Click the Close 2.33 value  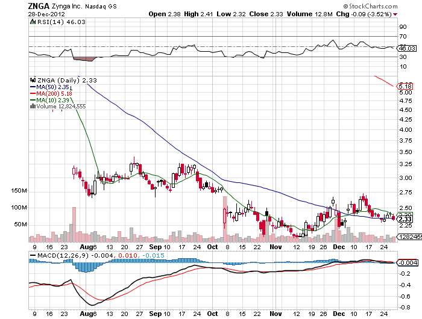(x=266, y=14)
